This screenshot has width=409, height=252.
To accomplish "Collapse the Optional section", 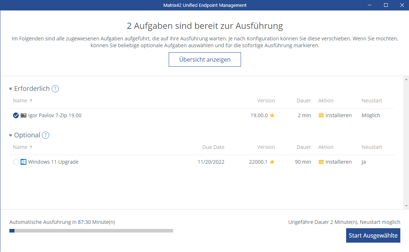I will [10, 135].
